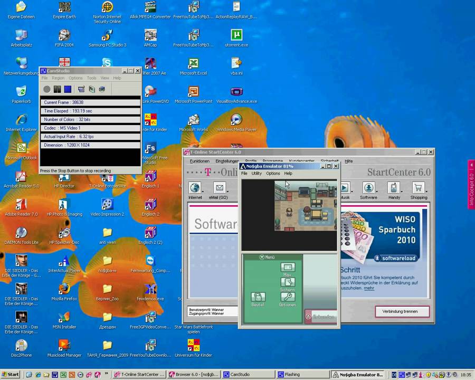Click the Software download icon in StartCenter

pyautogui.click(x=369, y=188)
